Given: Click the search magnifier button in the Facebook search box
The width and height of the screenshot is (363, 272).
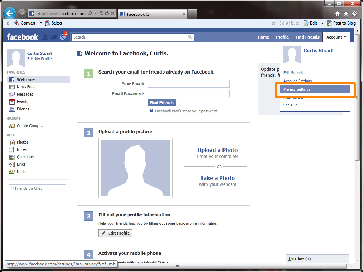Looking at the screenshot, I should [x=190, y=37].
